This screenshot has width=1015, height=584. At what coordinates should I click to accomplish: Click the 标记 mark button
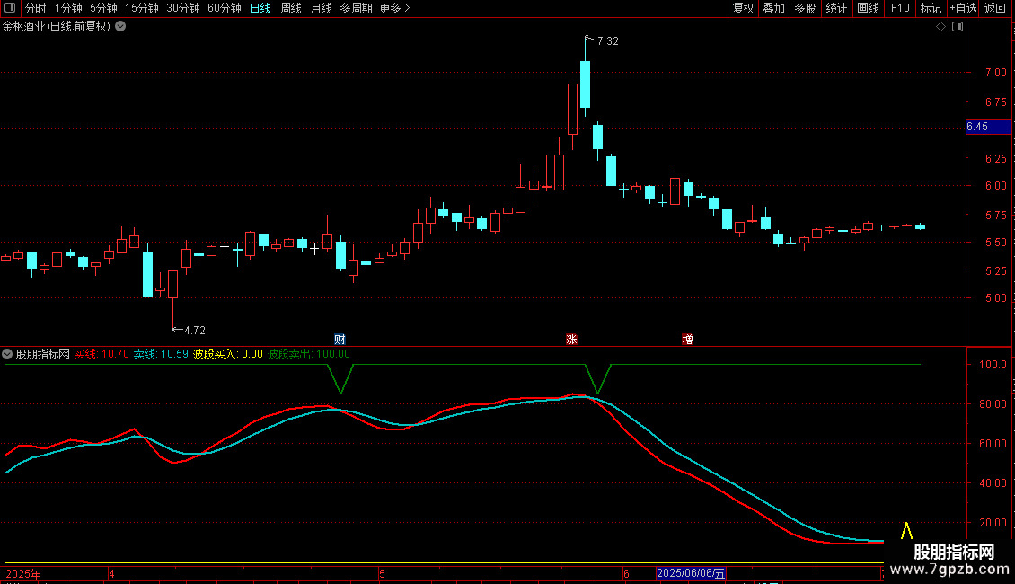[x=931, y=8]
